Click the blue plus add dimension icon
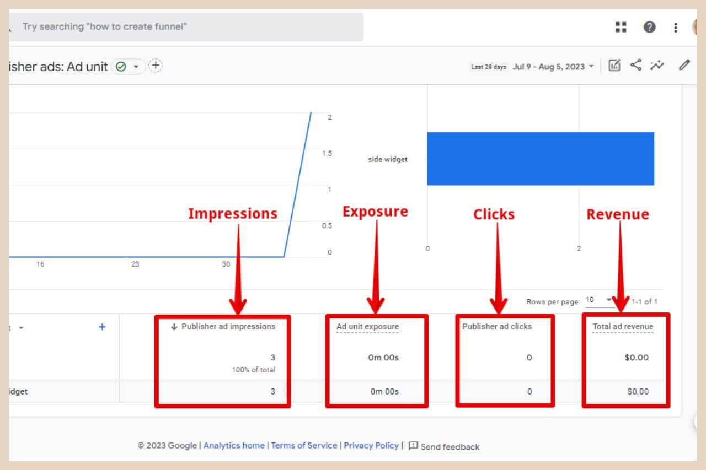 click(x=102, y=327)
